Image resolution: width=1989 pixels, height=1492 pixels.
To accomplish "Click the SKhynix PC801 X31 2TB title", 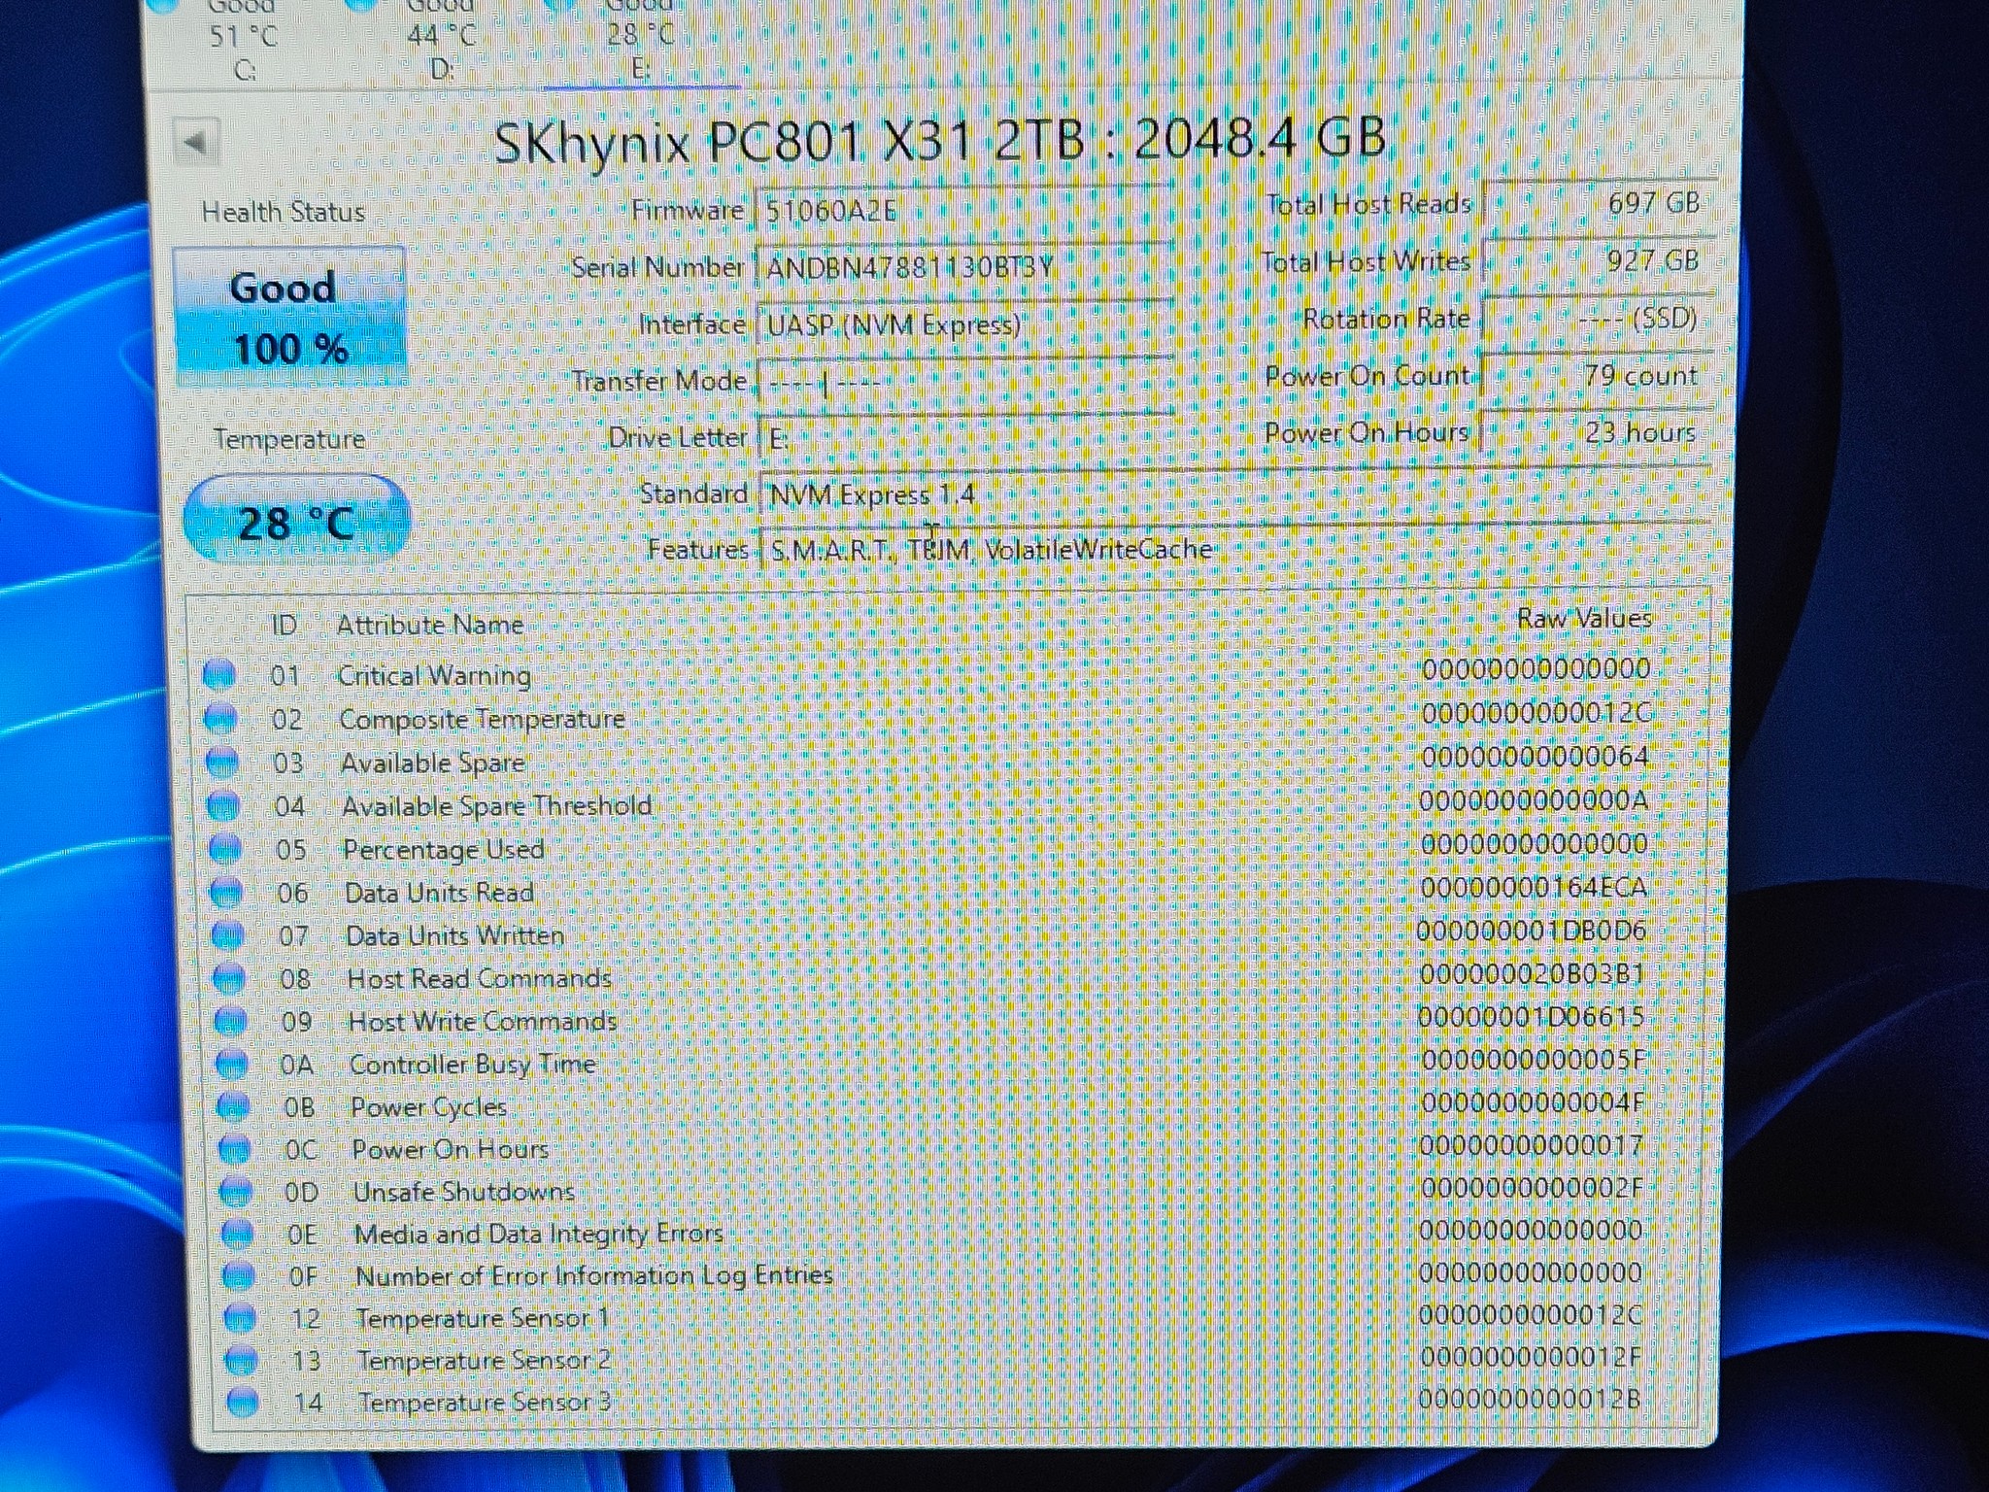I will tap(938, 140).
